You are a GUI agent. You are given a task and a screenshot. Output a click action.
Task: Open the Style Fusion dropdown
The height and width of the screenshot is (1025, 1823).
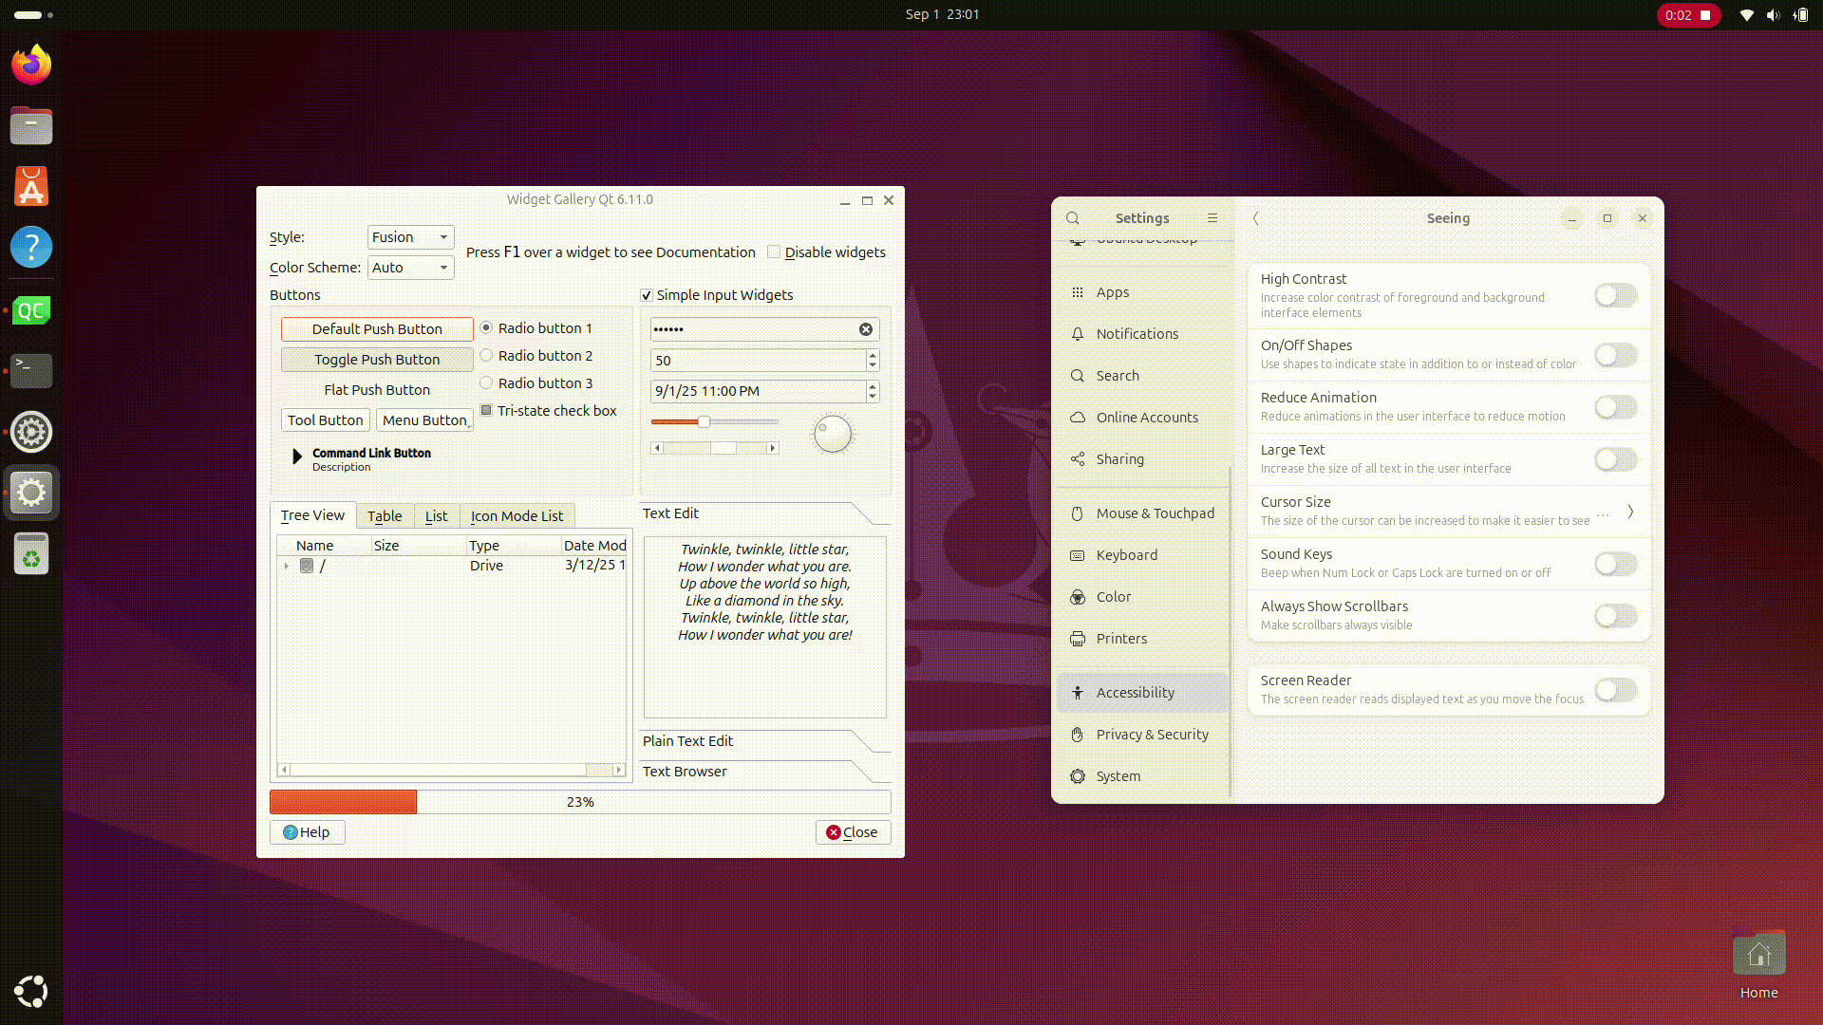(x=410, y=237)
